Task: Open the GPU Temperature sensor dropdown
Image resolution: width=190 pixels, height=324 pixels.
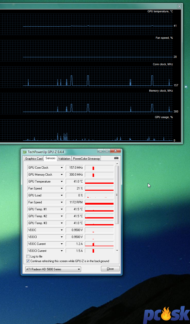Action: [x=62, y=182]
